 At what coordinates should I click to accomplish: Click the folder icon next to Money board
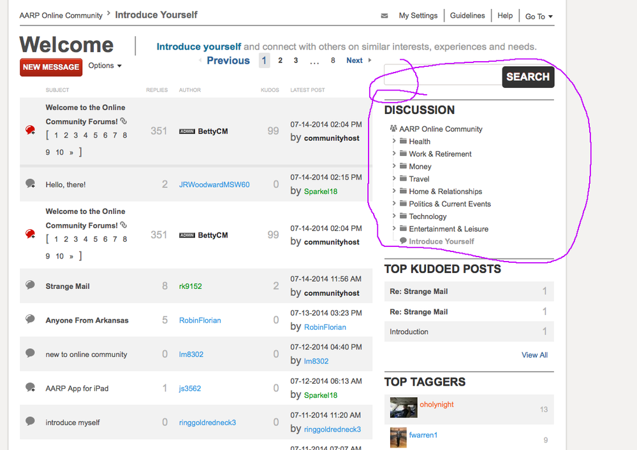point(404,166)
